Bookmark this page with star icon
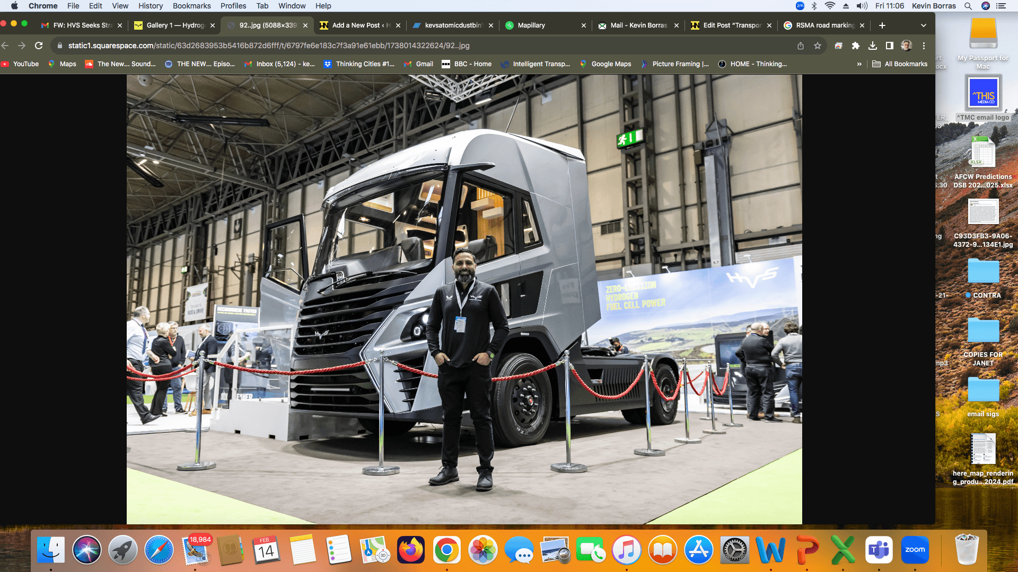Viewport: 1018px width, 572px height. coord(818,46)
